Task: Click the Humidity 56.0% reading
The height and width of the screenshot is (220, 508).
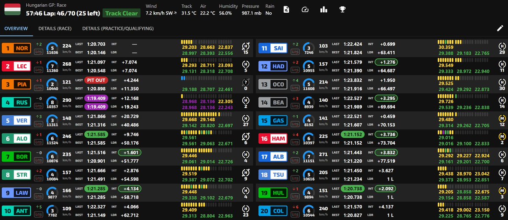Action: tap(228, 10)
